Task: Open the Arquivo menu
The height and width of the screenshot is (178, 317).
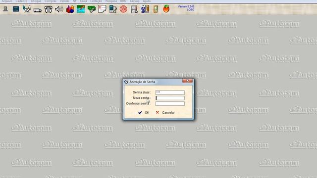Action: coord(7,1)
